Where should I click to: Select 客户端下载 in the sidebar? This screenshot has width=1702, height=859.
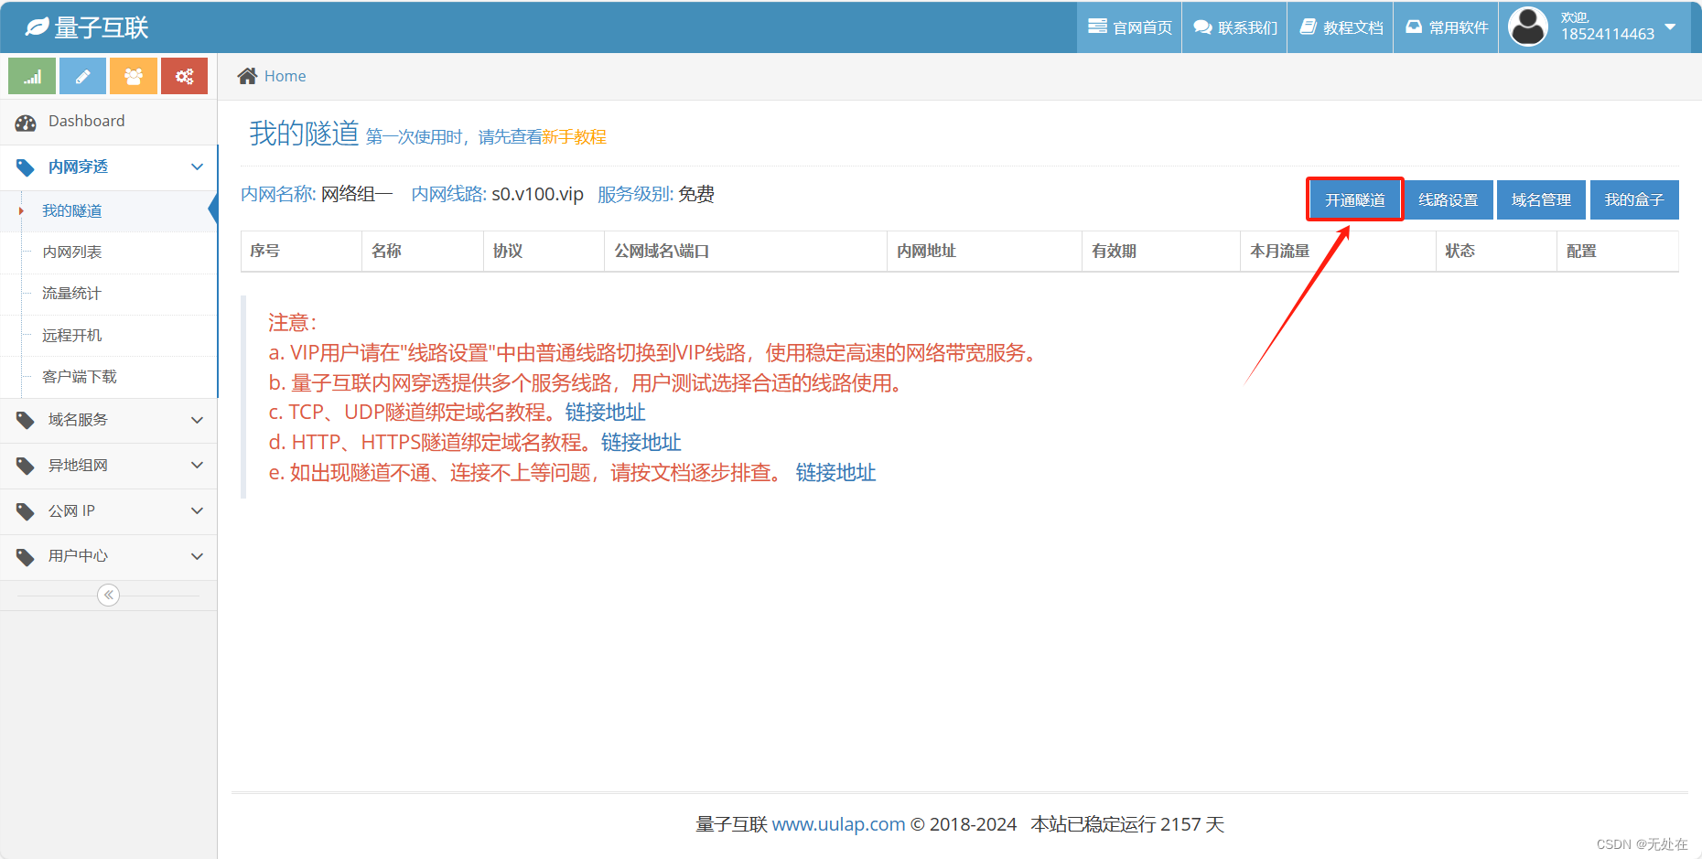pos(108,377)
